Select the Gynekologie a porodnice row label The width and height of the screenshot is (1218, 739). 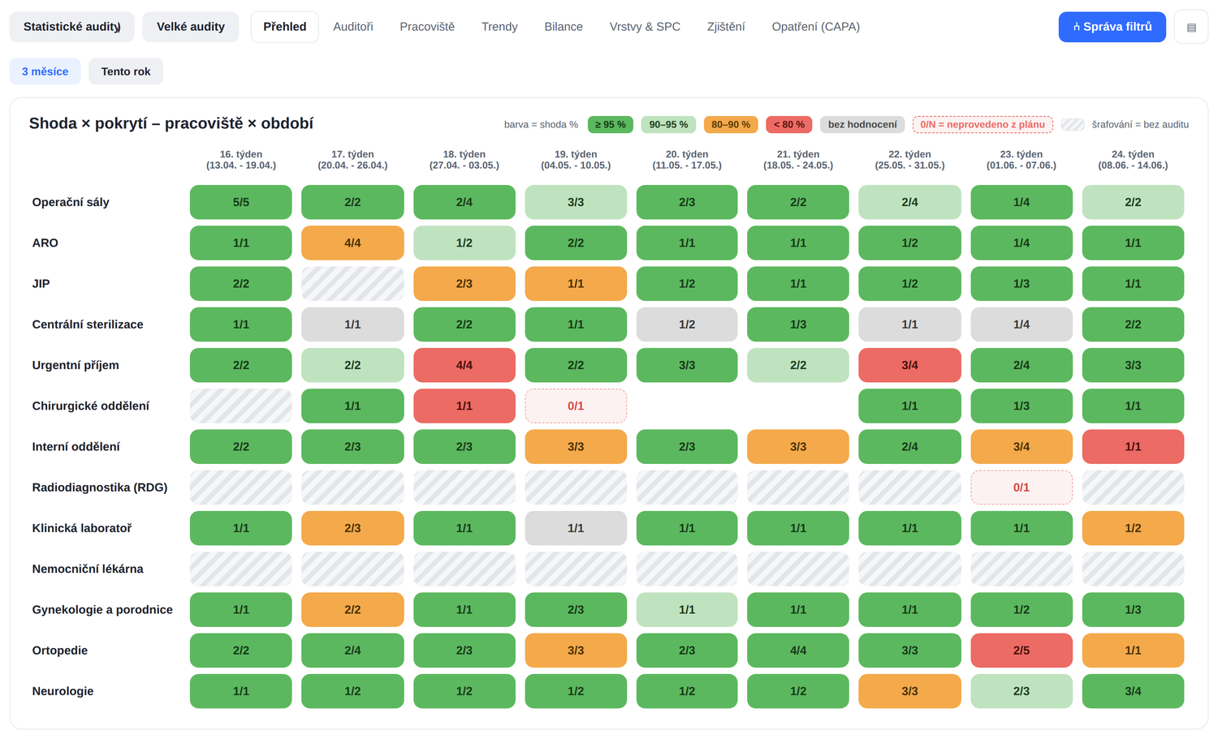(x=102, y=610)
